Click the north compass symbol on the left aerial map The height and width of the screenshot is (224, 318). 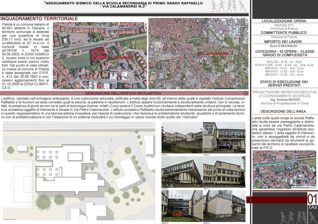pyautogui.click(x=145, y=25)
